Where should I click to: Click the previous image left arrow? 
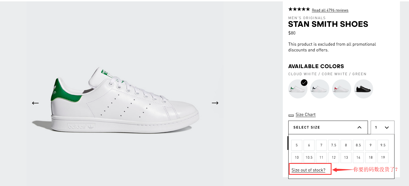[x=35, y=103]
